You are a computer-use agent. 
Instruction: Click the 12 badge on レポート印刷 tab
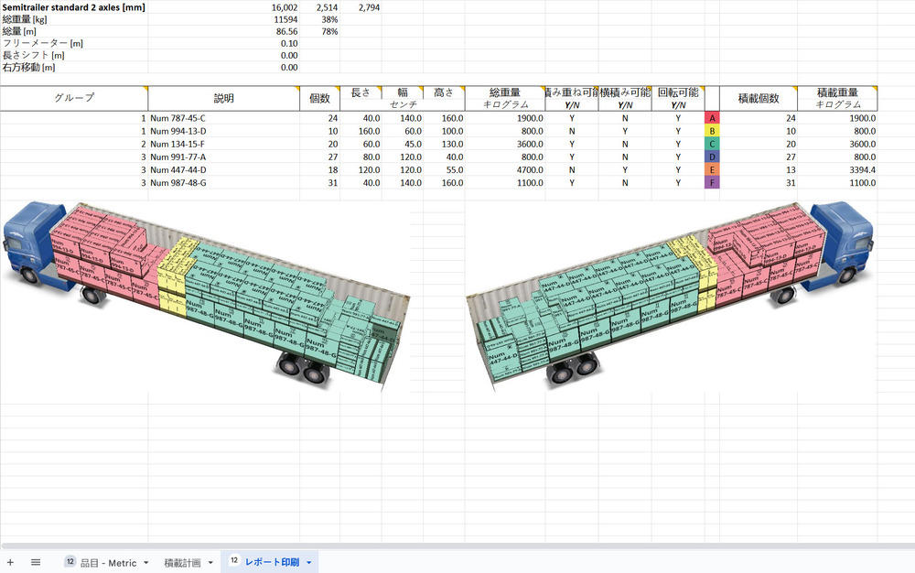point(234,561)
